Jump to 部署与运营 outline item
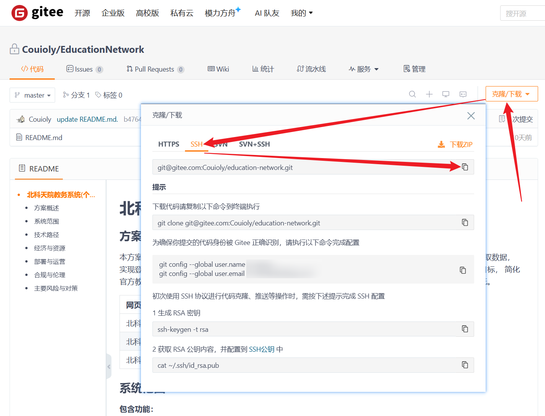 [x=50, y=261]
